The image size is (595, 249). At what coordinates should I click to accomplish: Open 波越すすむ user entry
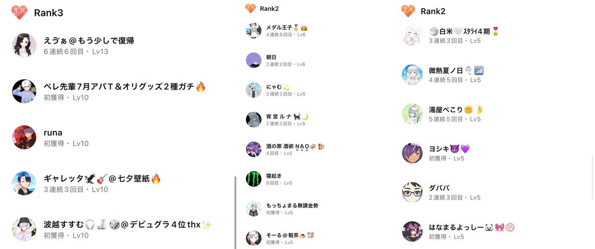[112, 230]
